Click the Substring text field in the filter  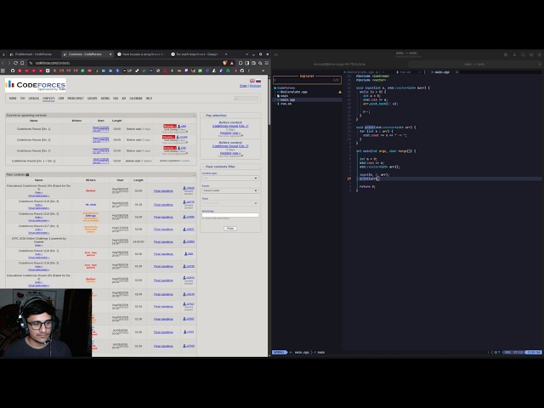click(x=230, y=215)
